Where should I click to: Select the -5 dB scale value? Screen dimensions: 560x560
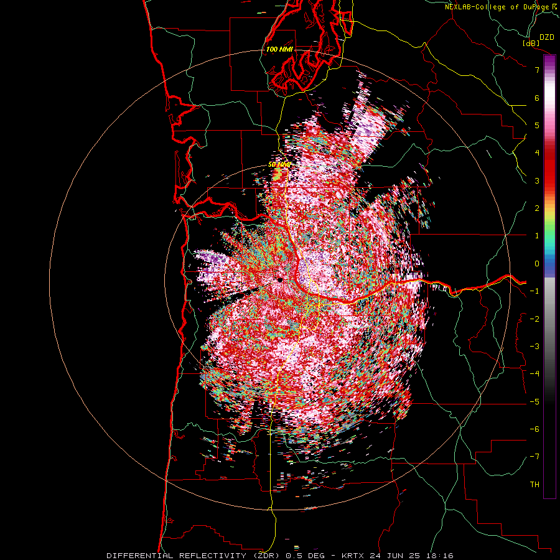click(534, 402)
